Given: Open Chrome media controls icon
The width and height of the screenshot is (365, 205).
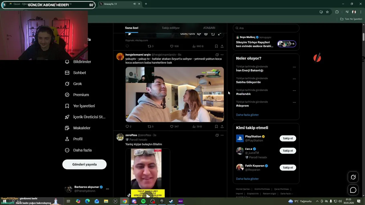Looking at the screenshot, I should (x=347, y=12).
